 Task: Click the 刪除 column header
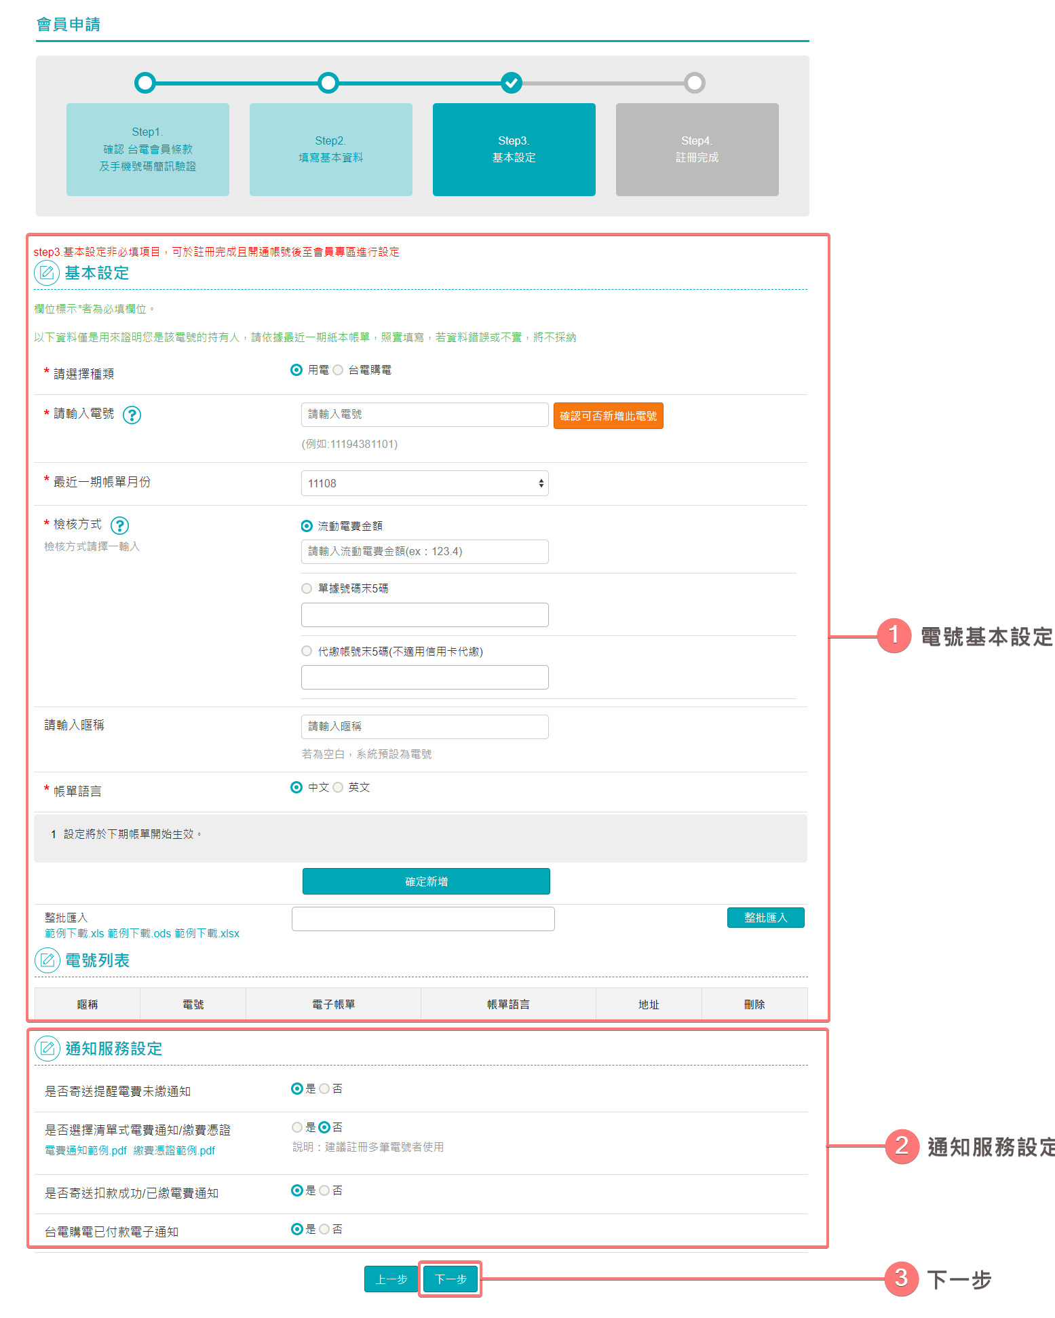754,1004
